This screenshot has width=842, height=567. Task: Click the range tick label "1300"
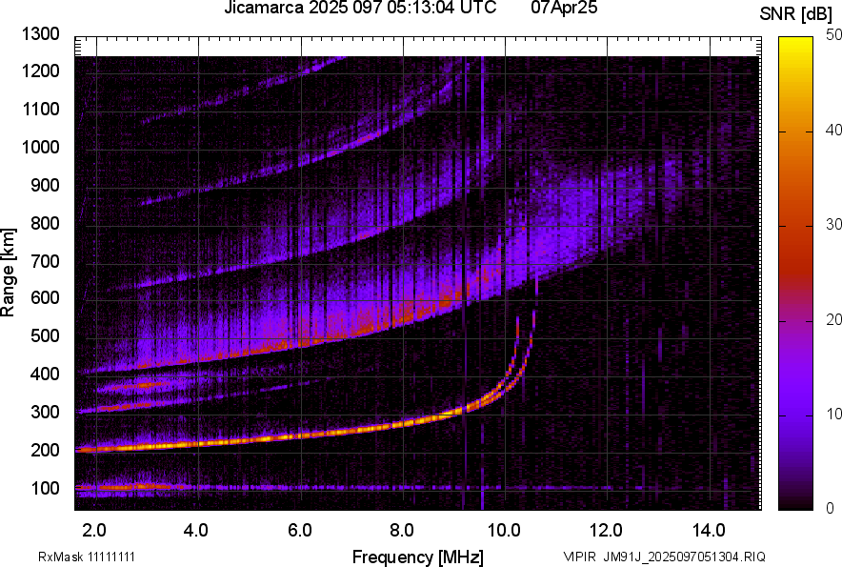point(40,34)
